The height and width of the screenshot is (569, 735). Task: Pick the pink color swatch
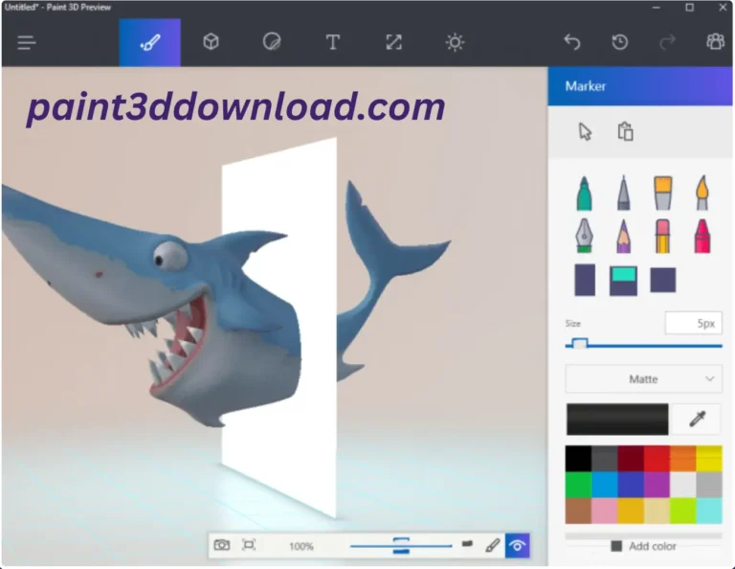(x=605, y=511)
